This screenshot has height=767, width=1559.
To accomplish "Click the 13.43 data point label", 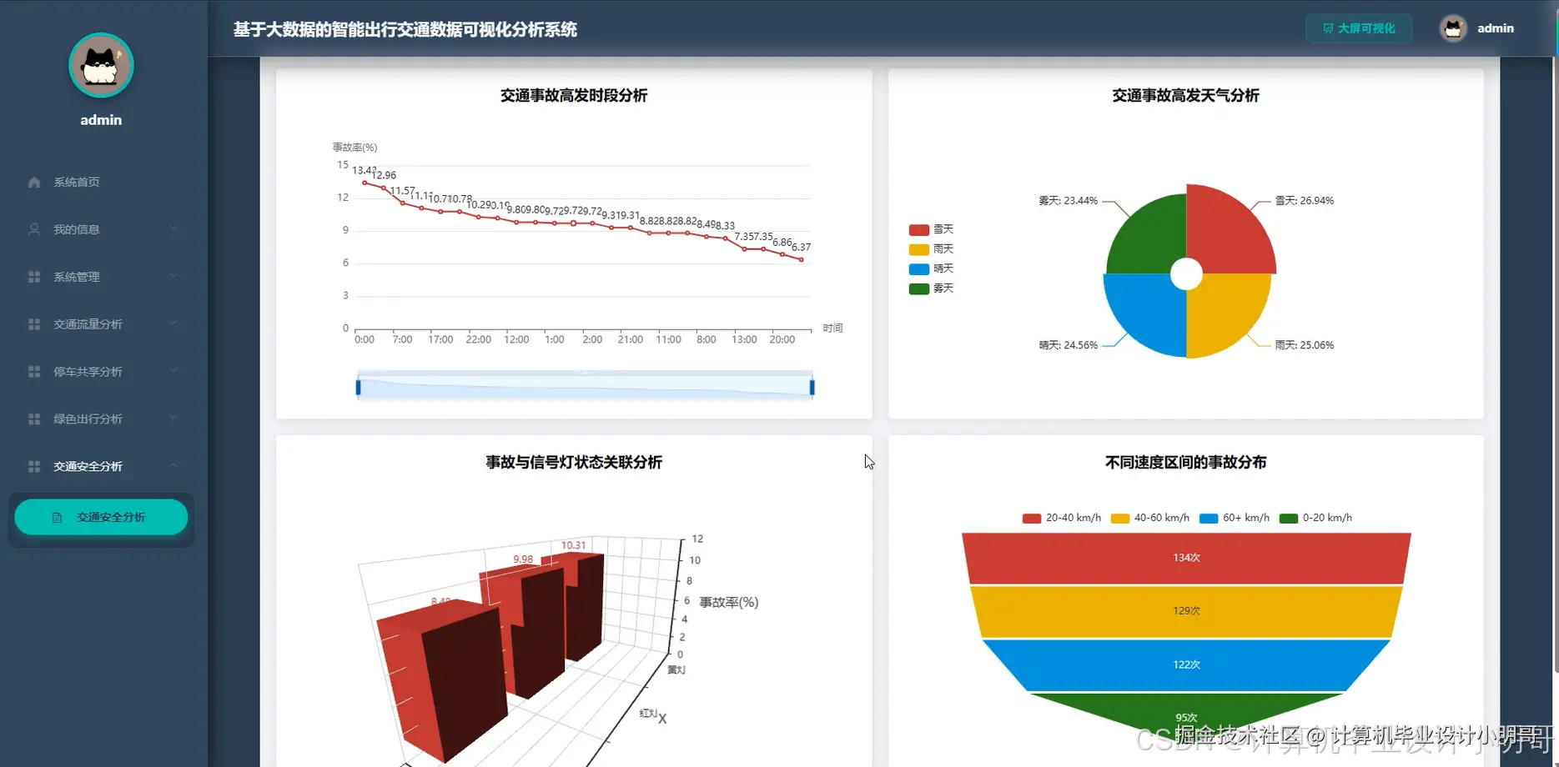I will [x=365, y=170].
